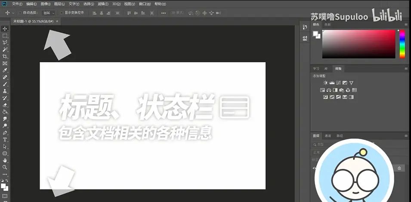411x202 pixels.
Task: Toggle Quick Mask mode at toolbar bottom
Action: [5, 196]
